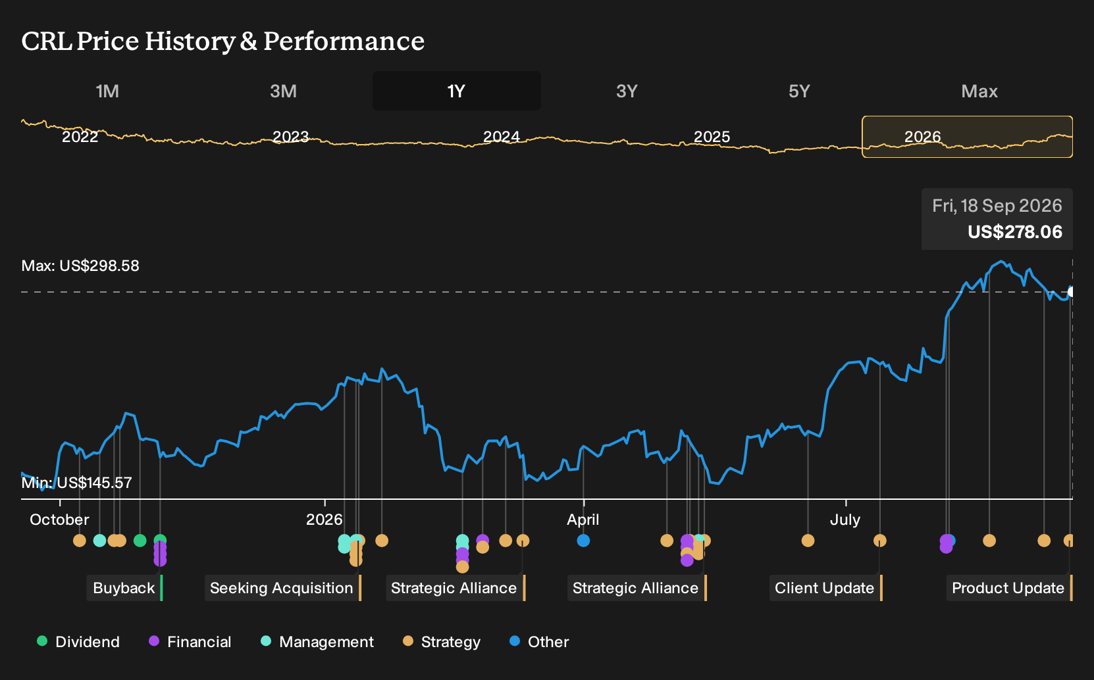Click the 'Max: US$298.58' label
Screen dimensions: 1094x680
coord(80,266)
